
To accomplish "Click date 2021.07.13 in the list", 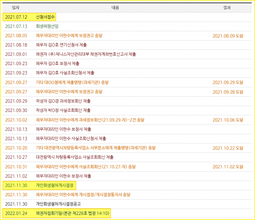I will (16, 26).
